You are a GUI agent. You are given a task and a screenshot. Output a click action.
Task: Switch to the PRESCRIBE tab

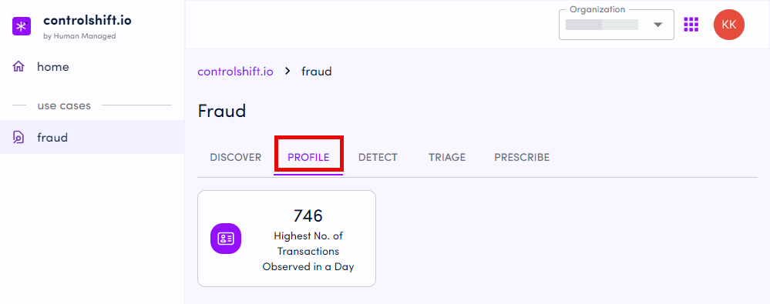click(x=522, y=158)
